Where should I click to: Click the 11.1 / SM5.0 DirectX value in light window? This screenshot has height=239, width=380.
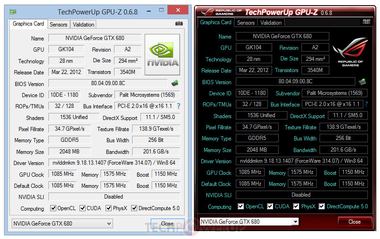160,117
